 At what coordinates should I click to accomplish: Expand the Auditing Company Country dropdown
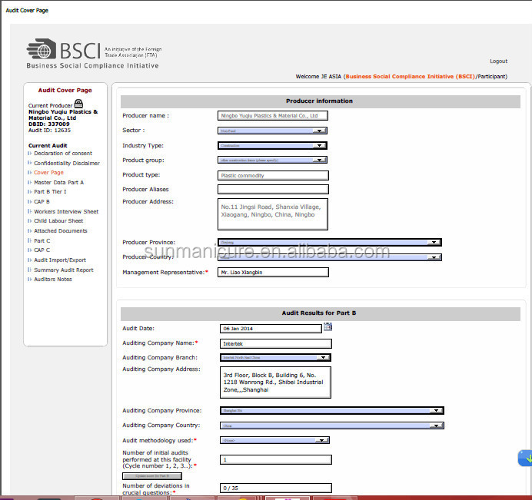(x=332, y=425)
